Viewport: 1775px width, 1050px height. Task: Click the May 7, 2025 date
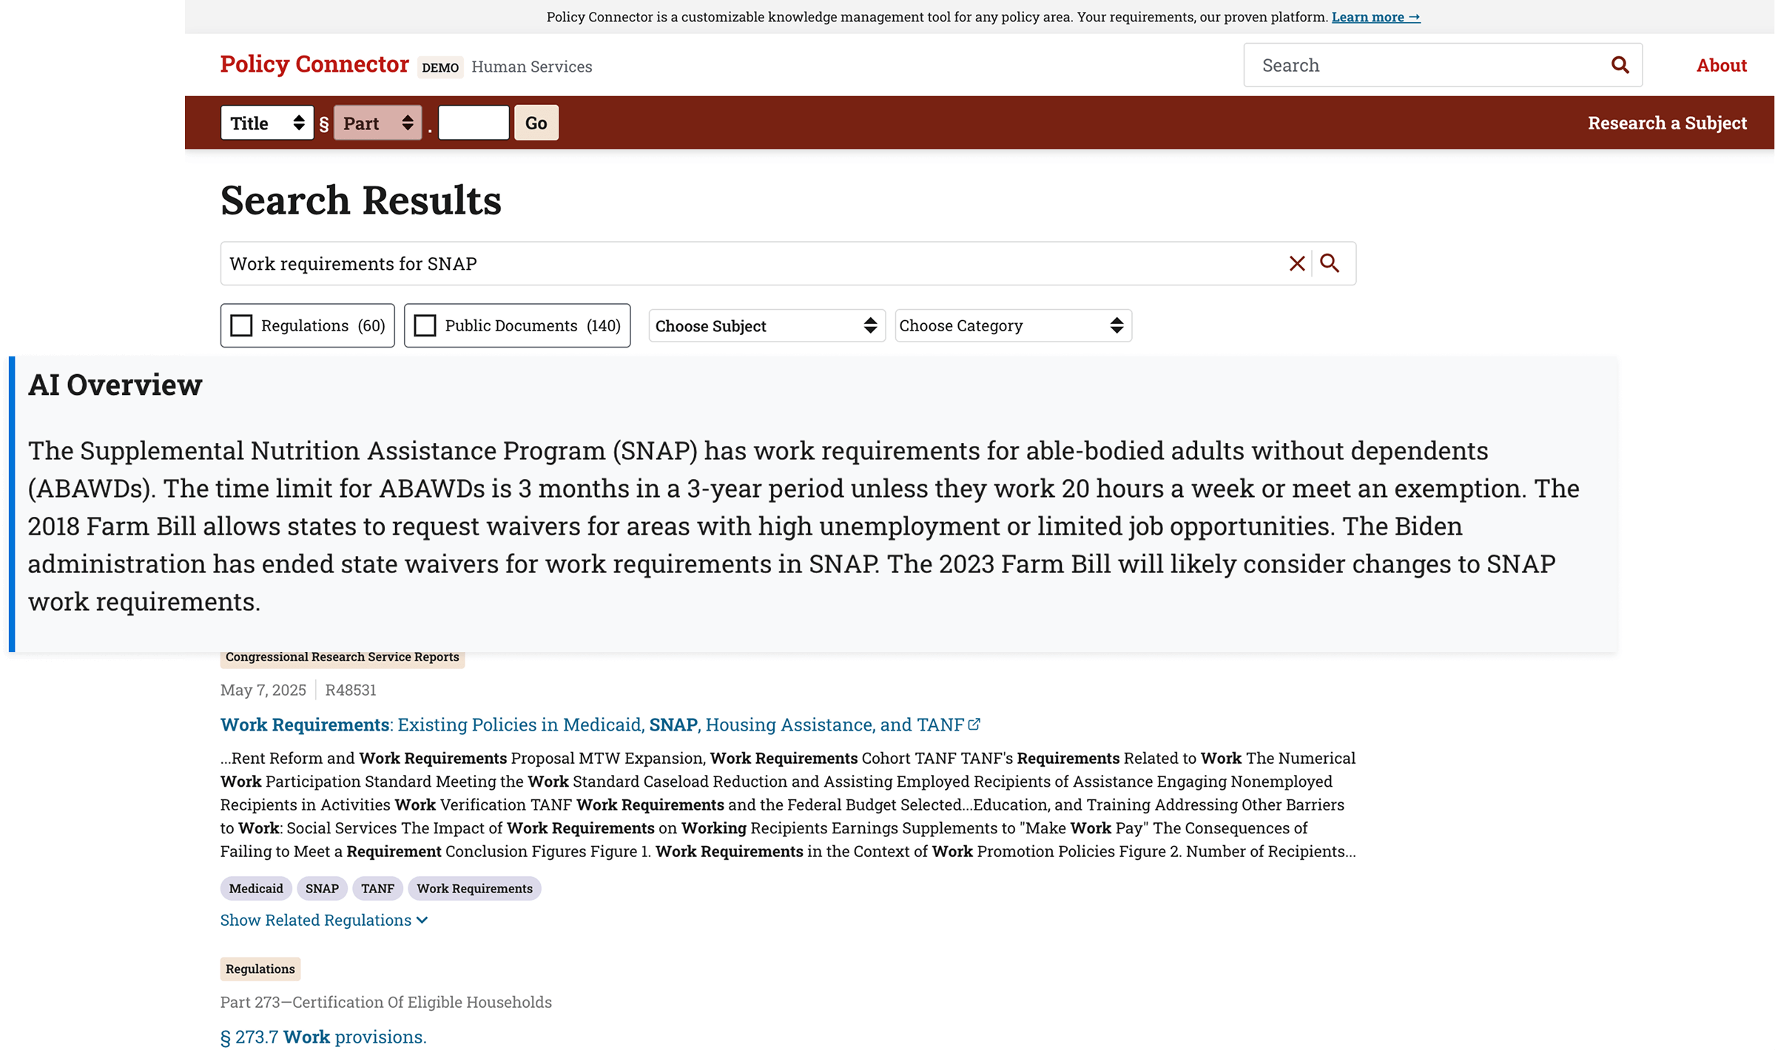pyautogui.click(x=263, y=690)
